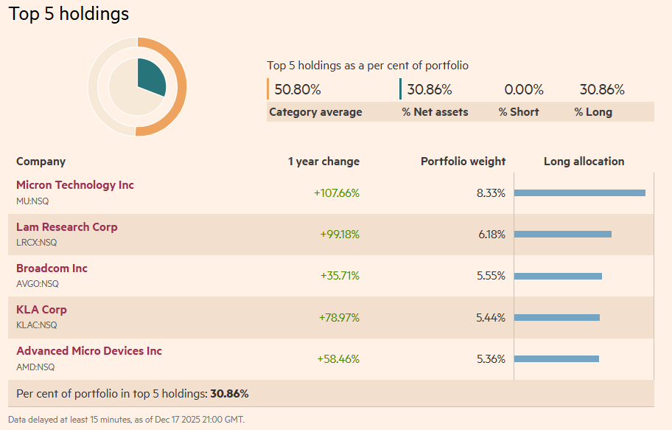Select the KLA Corp holding link
Viewport: 672px width, 430px height.
pyautogui.click(x=41, y=310)
